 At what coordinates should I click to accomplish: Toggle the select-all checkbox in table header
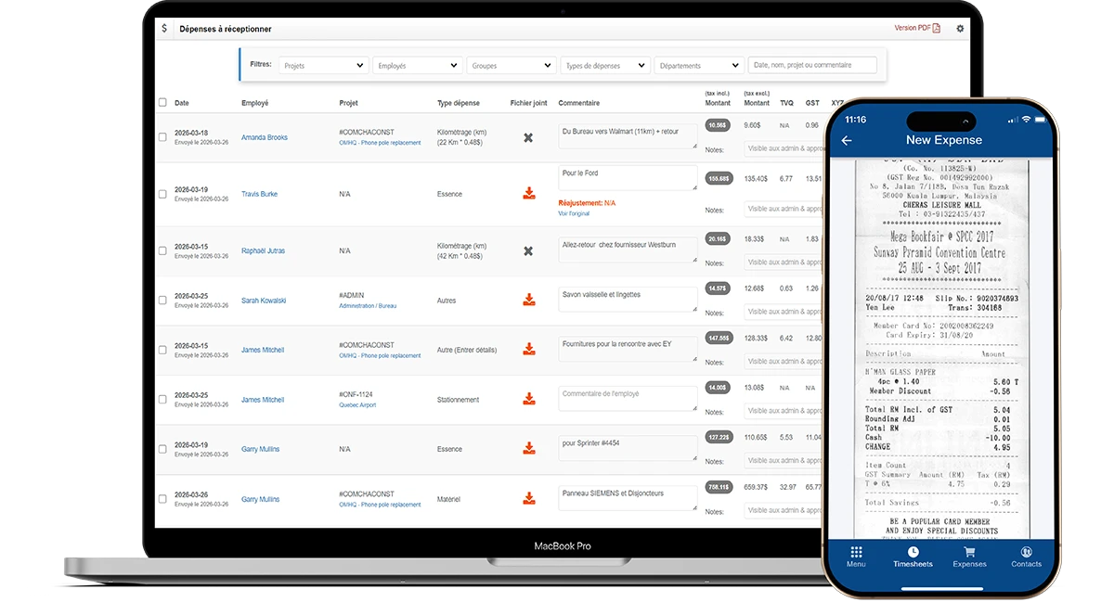pyautogui.click(x=162, y=103)
